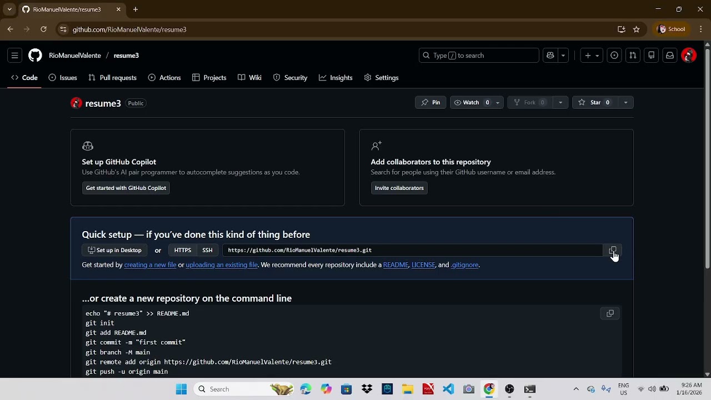Select the SSH protocol option
The width and height of the screenshot is (711, 400).
[207, 251]
